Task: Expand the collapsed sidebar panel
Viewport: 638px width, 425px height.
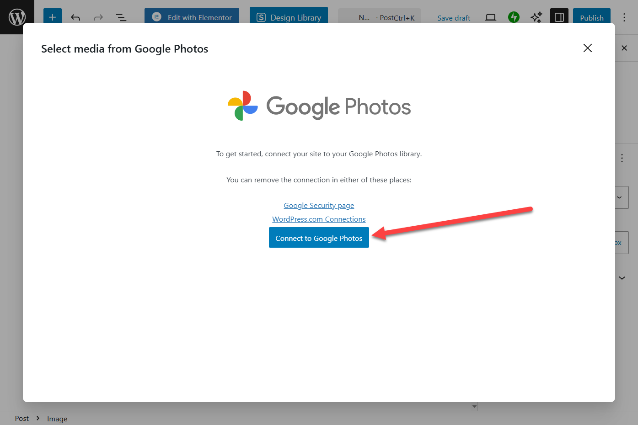Action: click(x=622, y=278)
